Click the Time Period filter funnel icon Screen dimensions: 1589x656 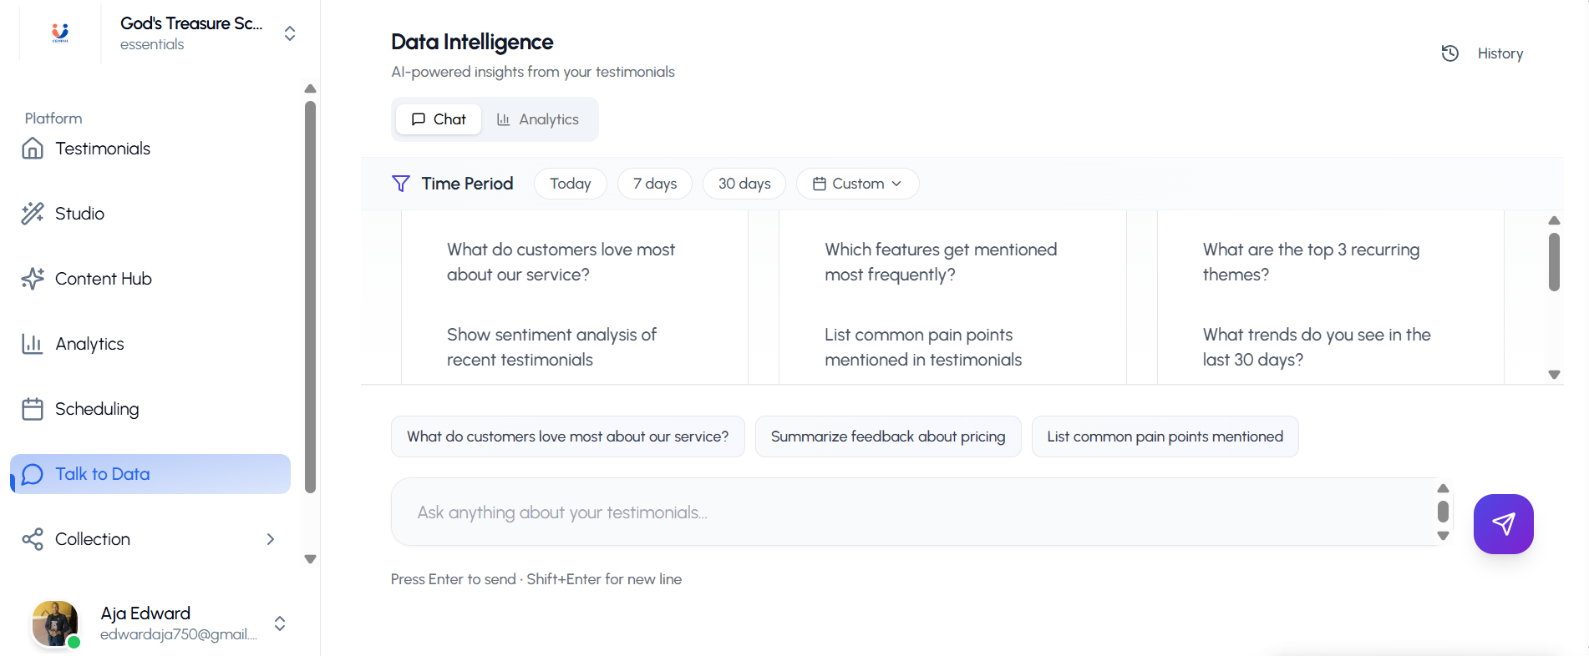(401, 184)
